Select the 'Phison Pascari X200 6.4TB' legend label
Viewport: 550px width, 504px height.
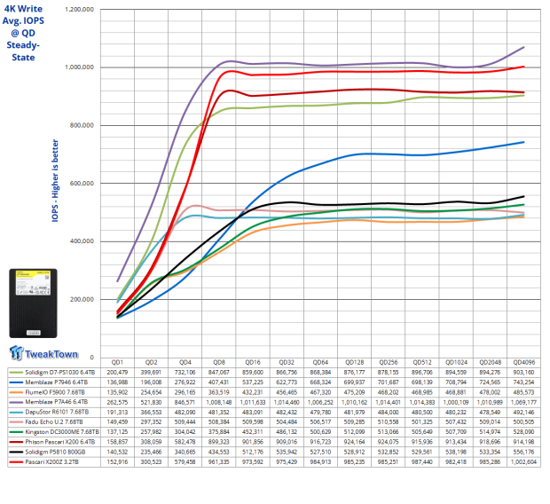pyautogui.click(x=60, y=442)
